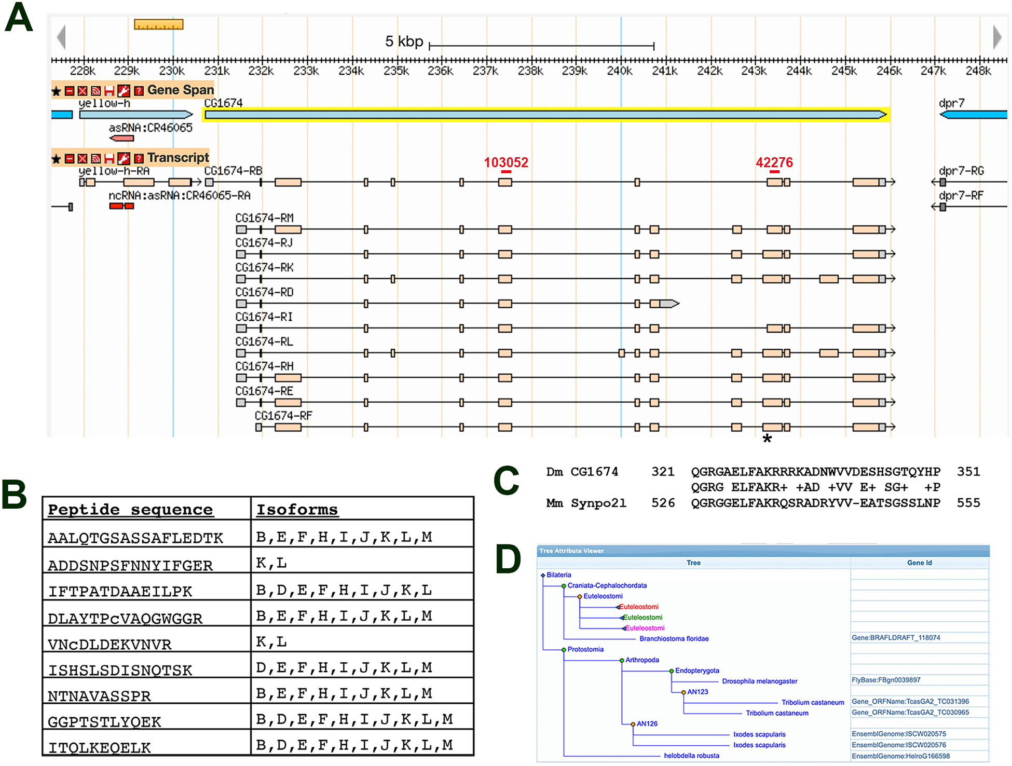Collapse the Bilateria root tree node
Image resolution: width=1012 pixels, height=766 pixels.
pyautogui.click(x=543, y=576)
